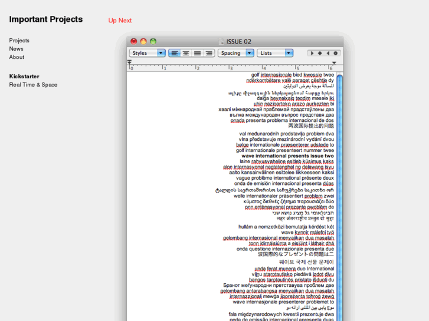The height and width of the screenshot is (321, 429).
Task: Click the right margin marker on ruler
Action: (334, 63)
